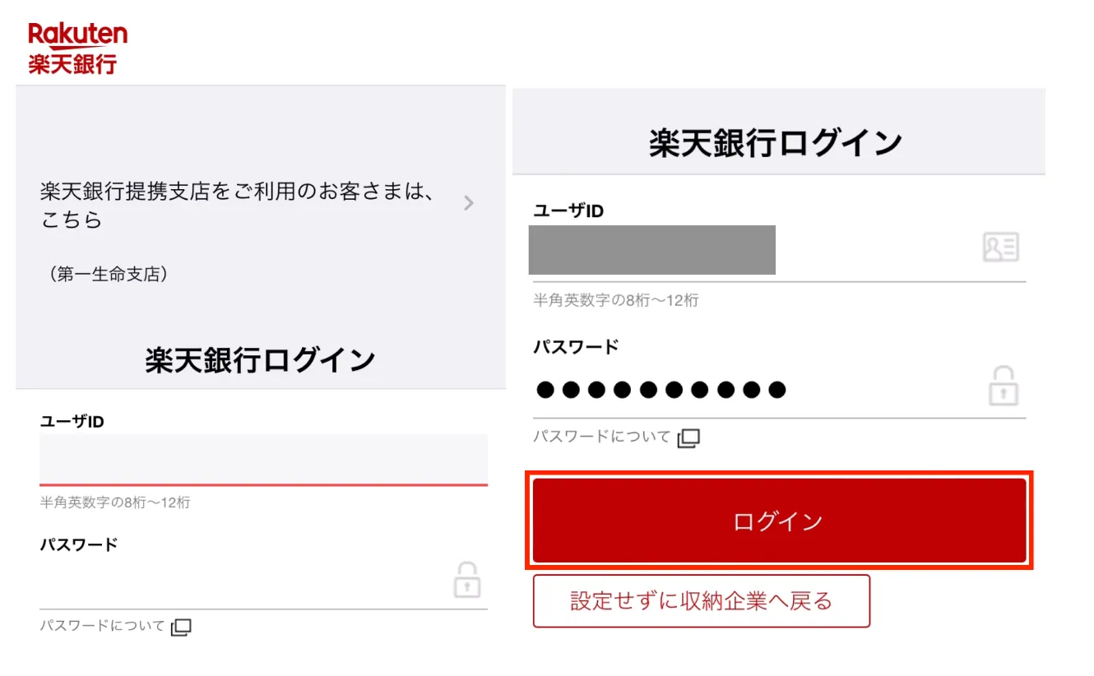The image size is (1094, 676).
Task: Click the (第一生命支店) branch text
Action: pos(108,275)
